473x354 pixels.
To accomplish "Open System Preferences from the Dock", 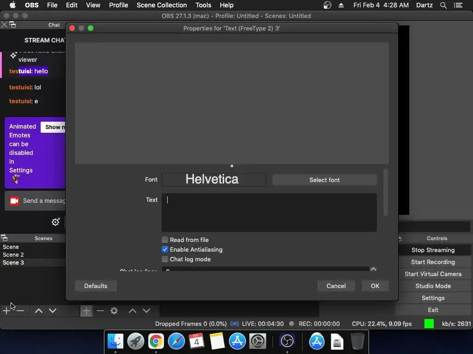I will [257, 342].
